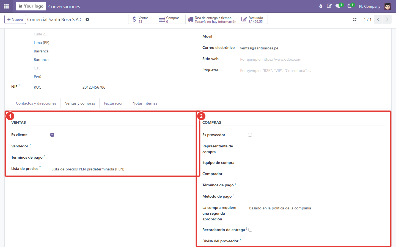The width and height of the screenshot is (396, 247).
Task: Open the Compras credit card stat button
Action: [171, 19]
